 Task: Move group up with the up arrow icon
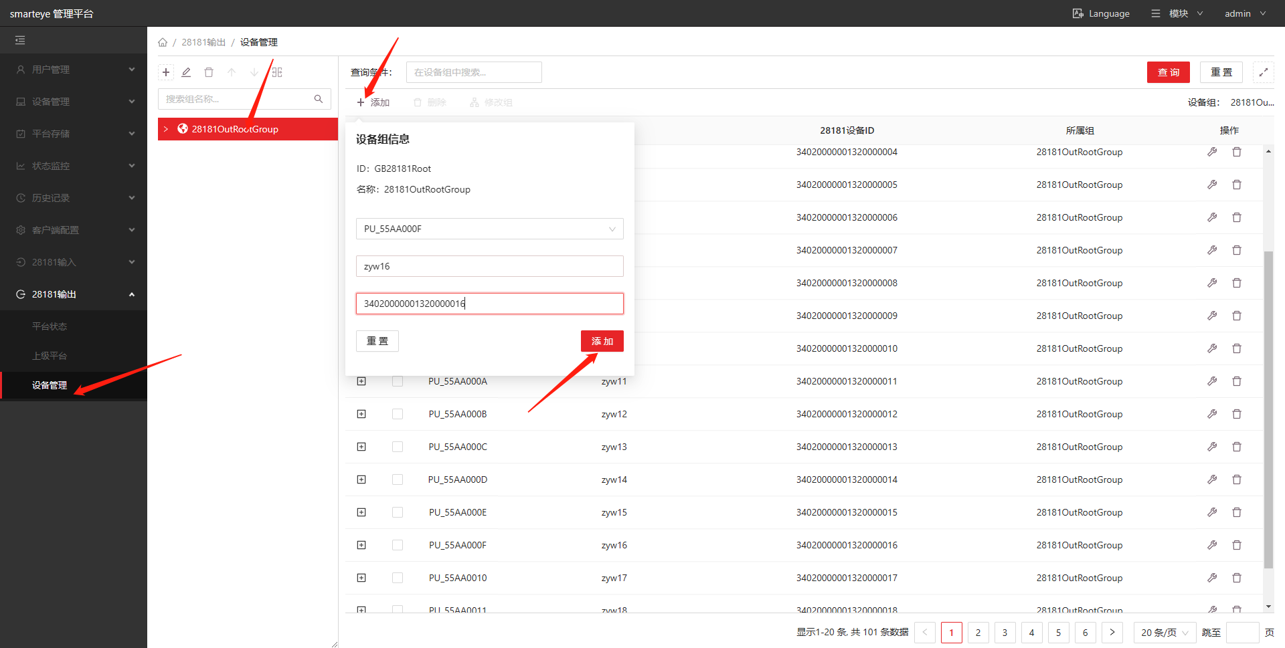pyautogui.click(x=232, y=72)
